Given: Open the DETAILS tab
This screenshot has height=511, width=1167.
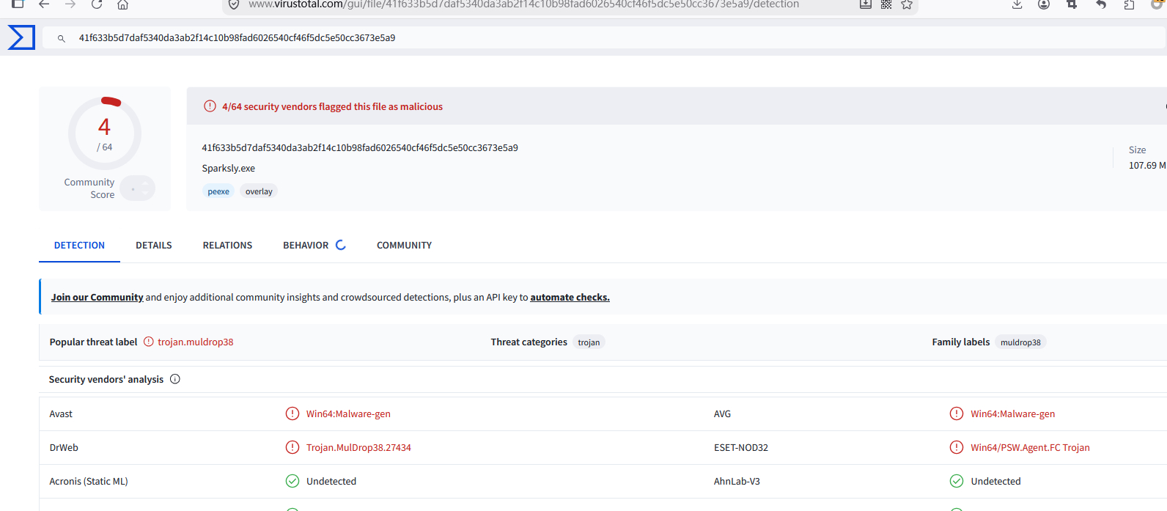Looking at the screenshot, I should [x=154, y=246].
